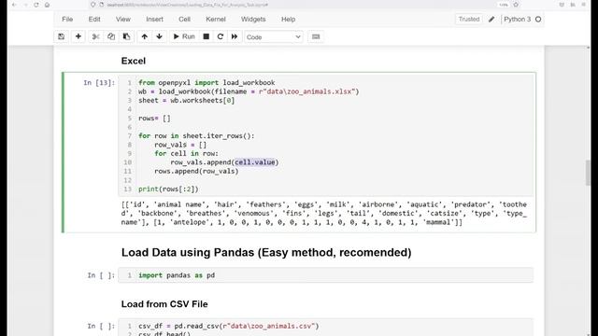Open the Help menu

pos(289,19)
